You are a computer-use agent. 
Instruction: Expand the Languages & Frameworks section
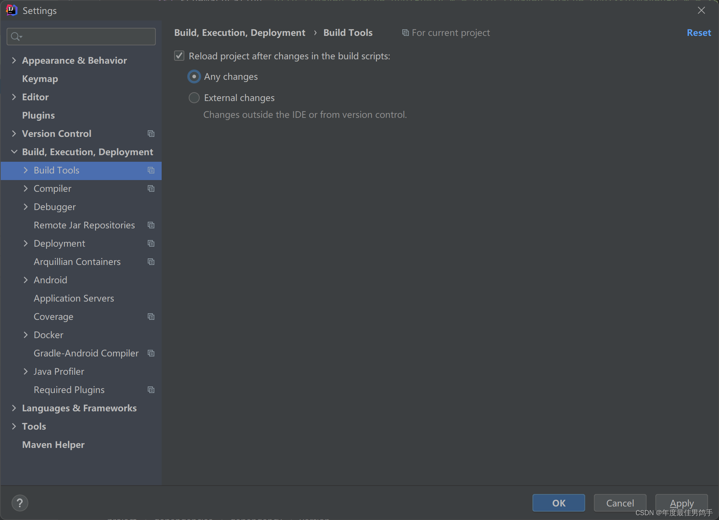(14, 408)
